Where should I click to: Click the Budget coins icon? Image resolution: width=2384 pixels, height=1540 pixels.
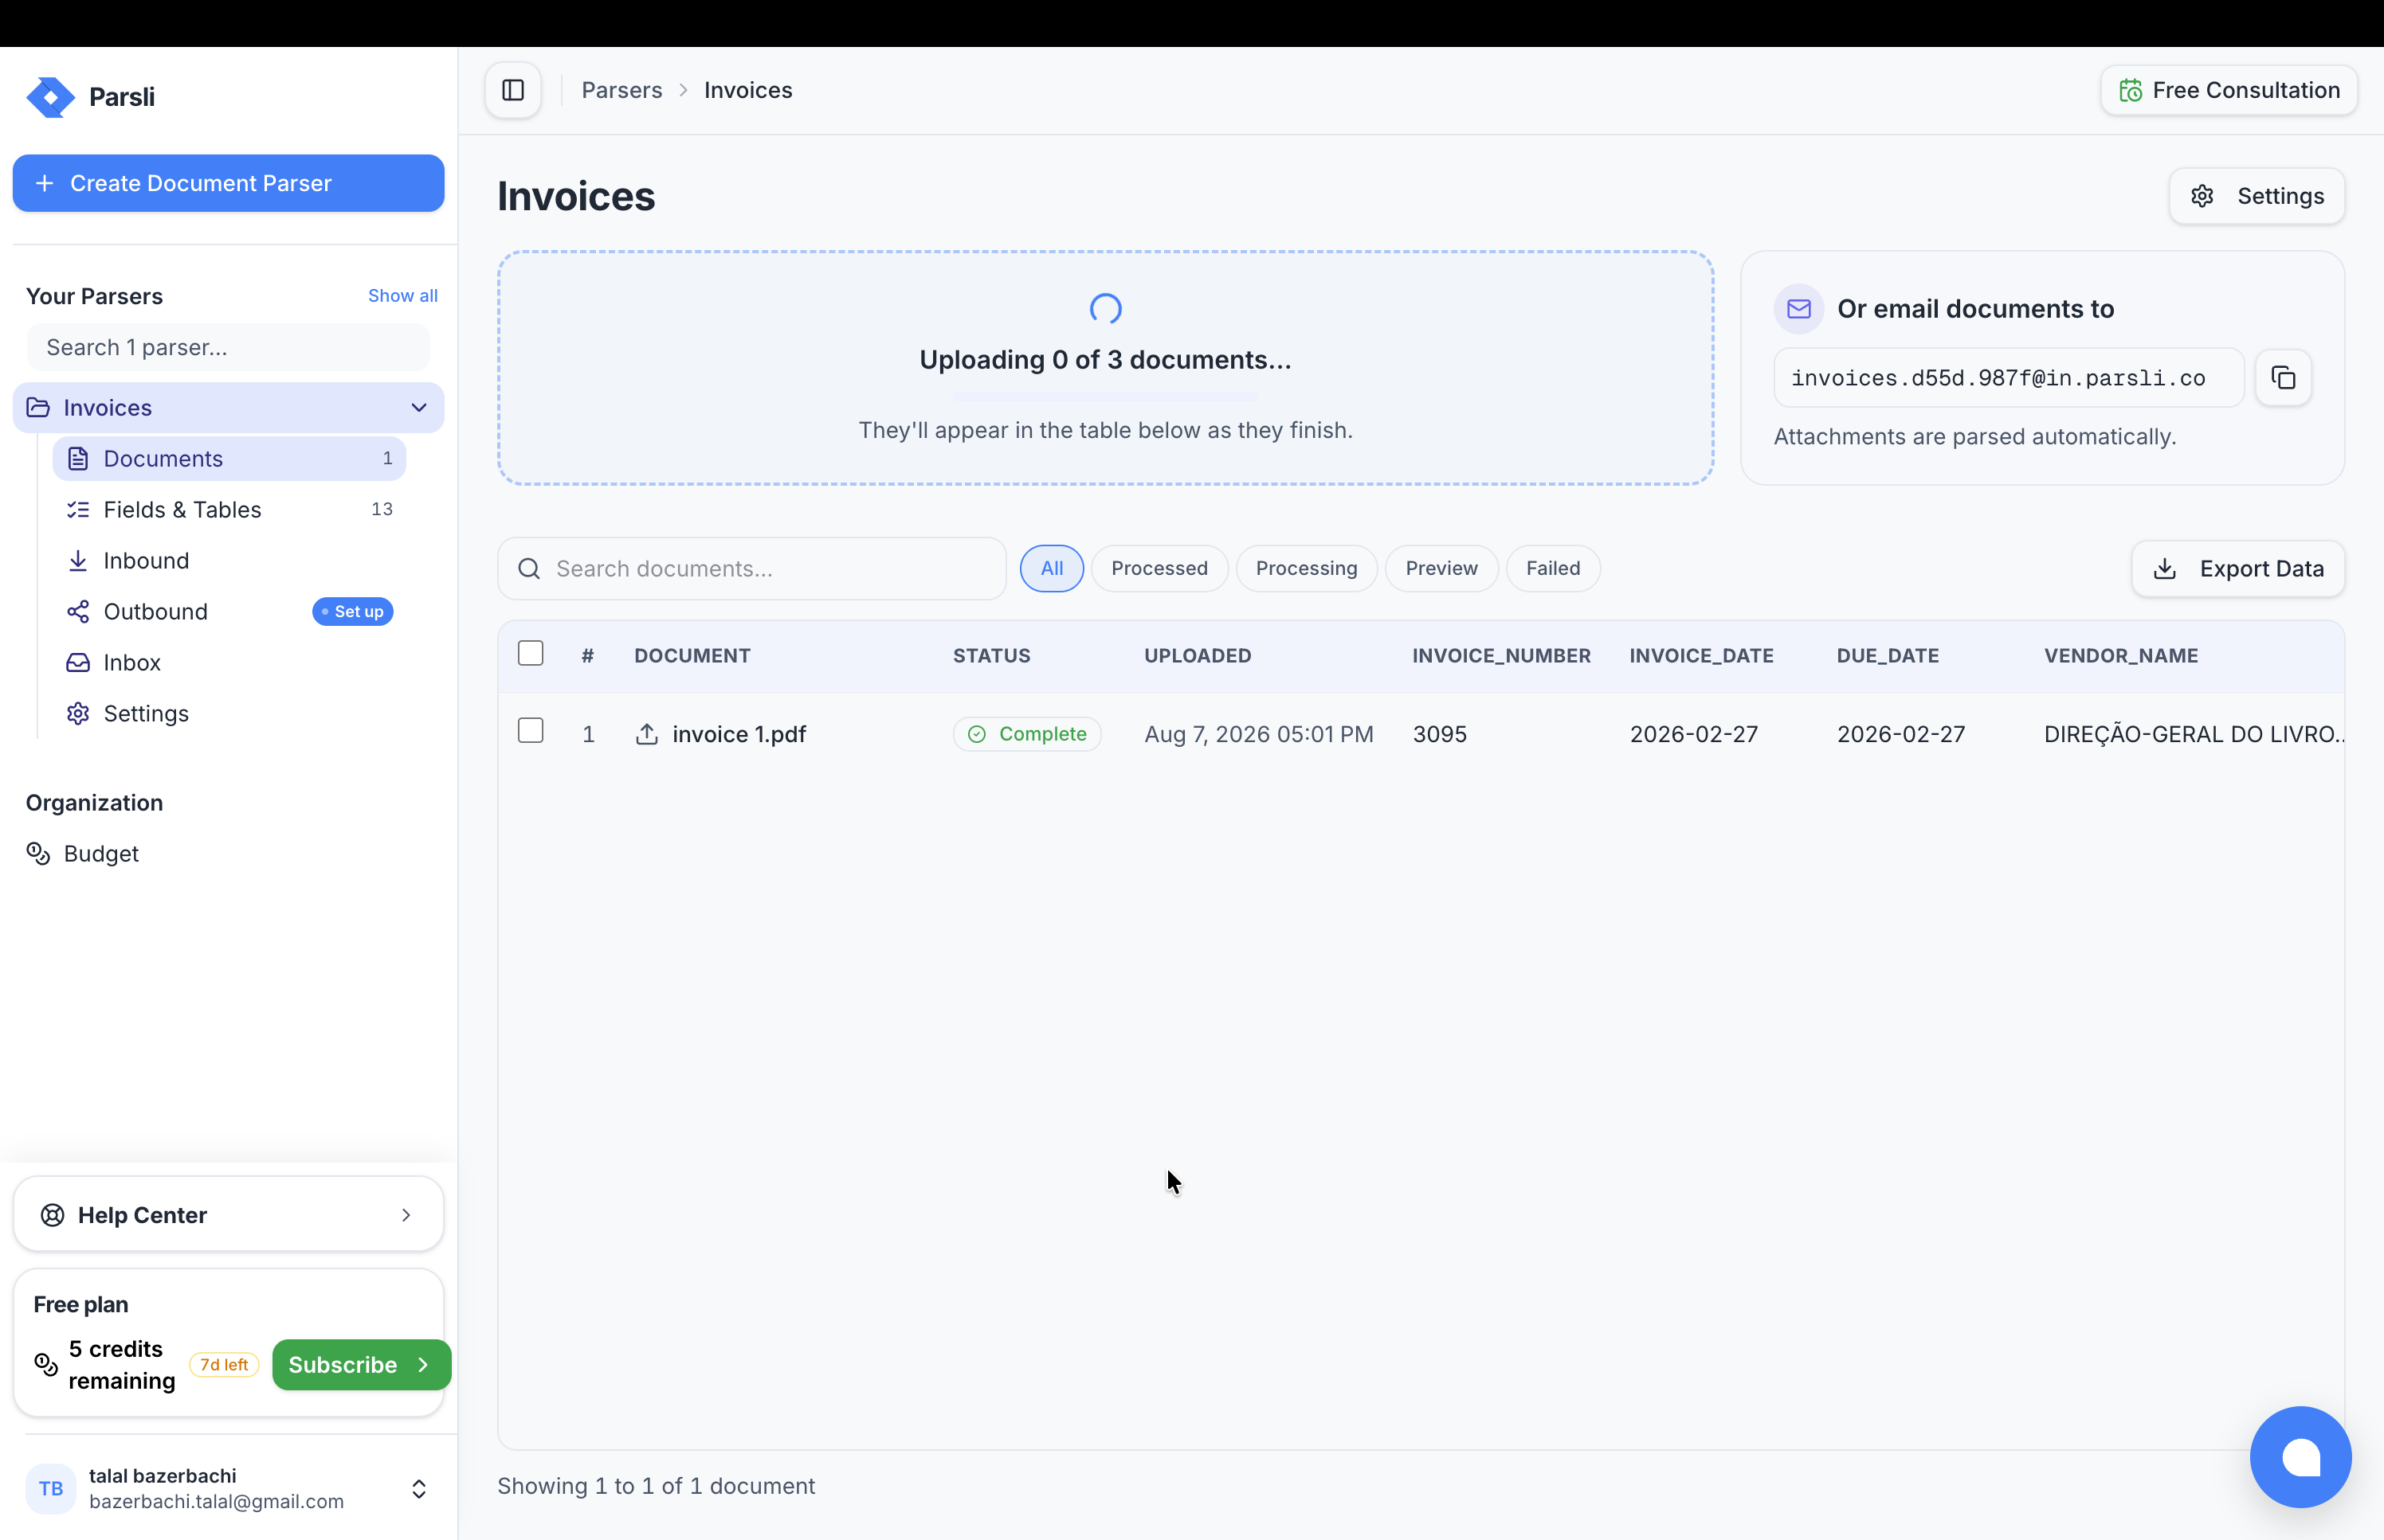pyautogui.click(x=38, y=854)
